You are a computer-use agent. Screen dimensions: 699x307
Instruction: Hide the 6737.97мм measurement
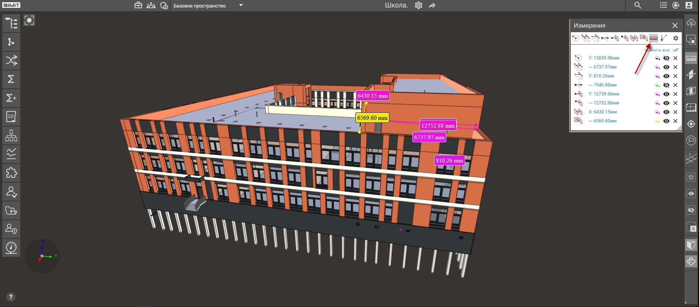click(x=666, y=67)
